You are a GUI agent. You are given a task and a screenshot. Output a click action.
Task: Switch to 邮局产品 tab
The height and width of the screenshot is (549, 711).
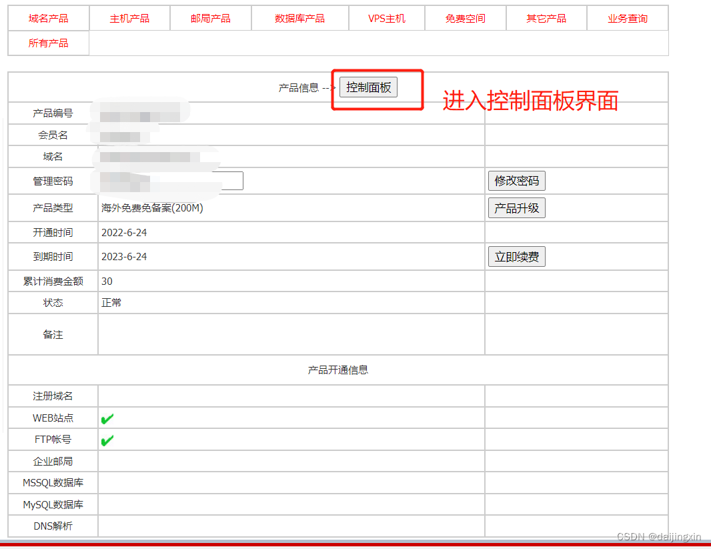pyautogui.click(x=210, y=19)
